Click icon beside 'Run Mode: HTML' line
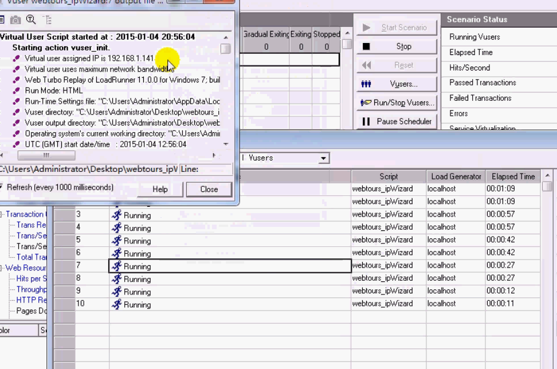Screen dimensions: 557x369 (16, 91)
